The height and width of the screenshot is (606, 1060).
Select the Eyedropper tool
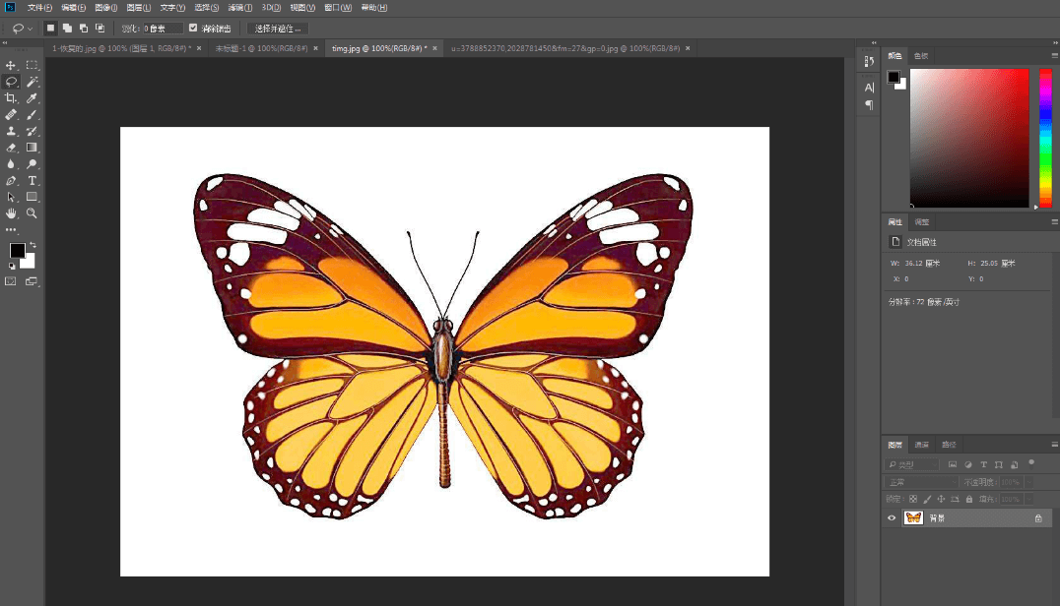tap(32, 98)
